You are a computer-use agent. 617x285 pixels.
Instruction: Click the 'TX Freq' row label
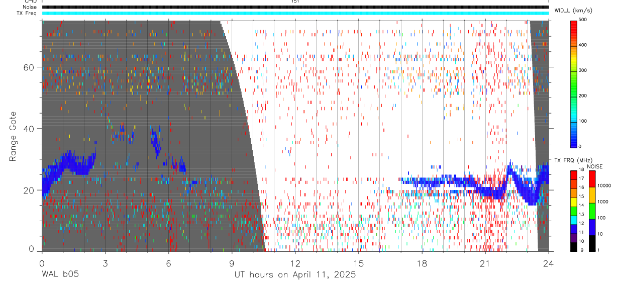point(27,13)
